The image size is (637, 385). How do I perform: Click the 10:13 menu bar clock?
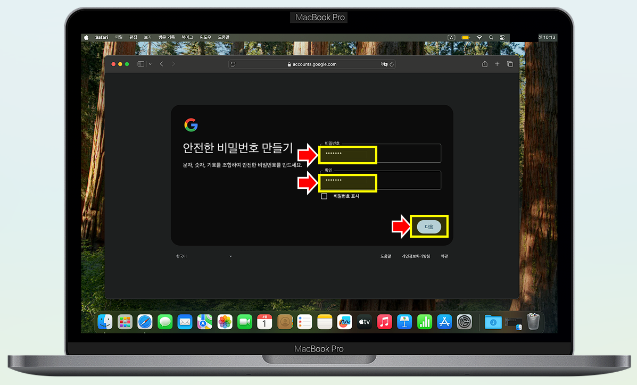click(547, 37)
